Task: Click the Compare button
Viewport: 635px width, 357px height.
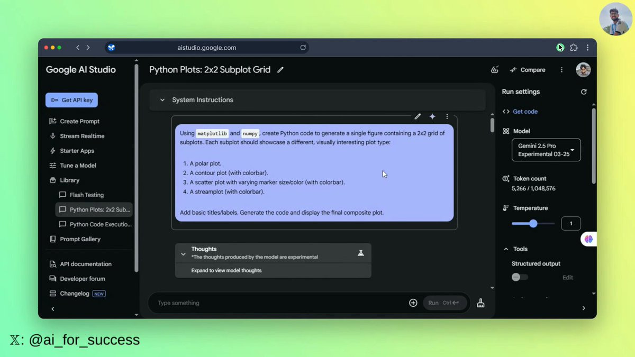Action: pyautogui.click(x=528, y=70)
